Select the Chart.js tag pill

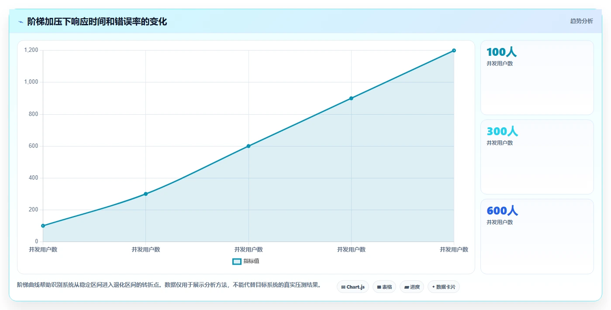[353, 287]
